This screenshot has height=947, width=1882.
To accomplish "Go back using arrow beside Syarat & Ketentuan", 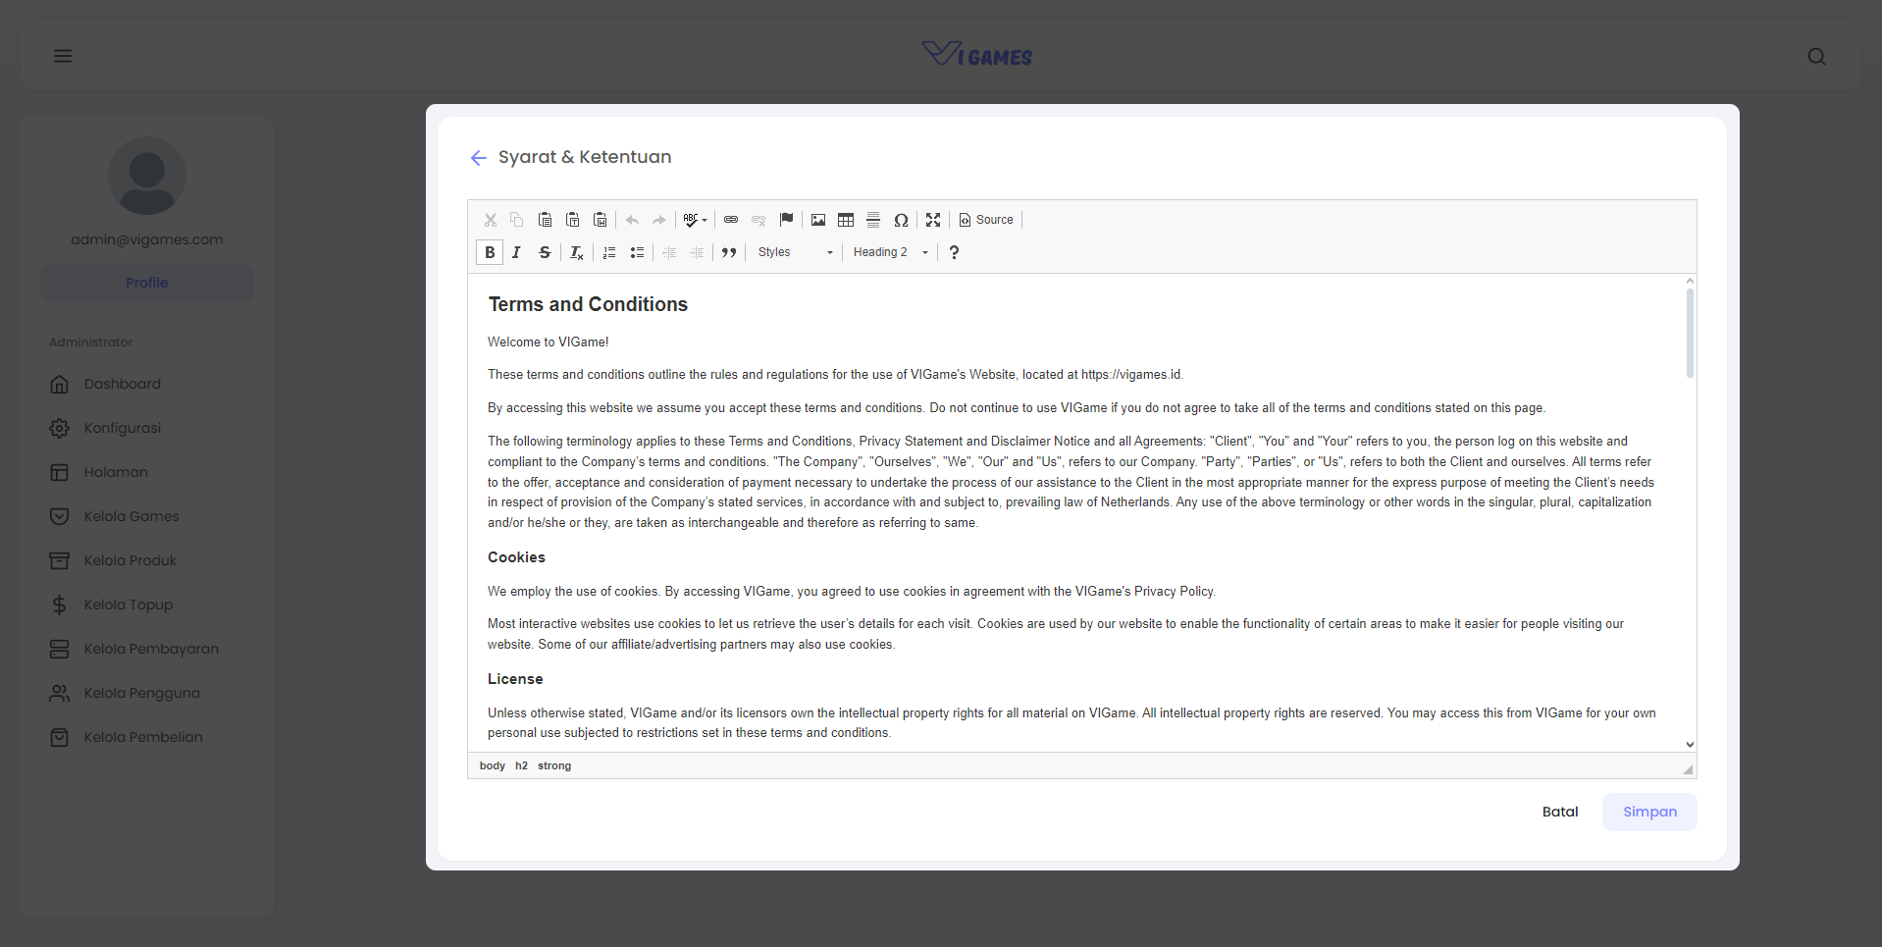I will (479, 158).
